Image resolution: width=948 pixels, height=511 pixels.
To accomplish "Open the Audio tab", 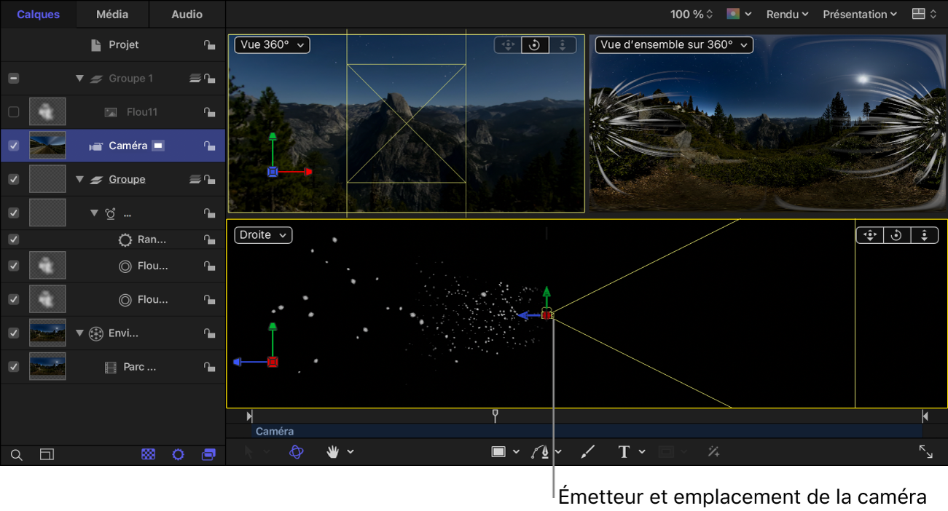I will click(187, 15).
